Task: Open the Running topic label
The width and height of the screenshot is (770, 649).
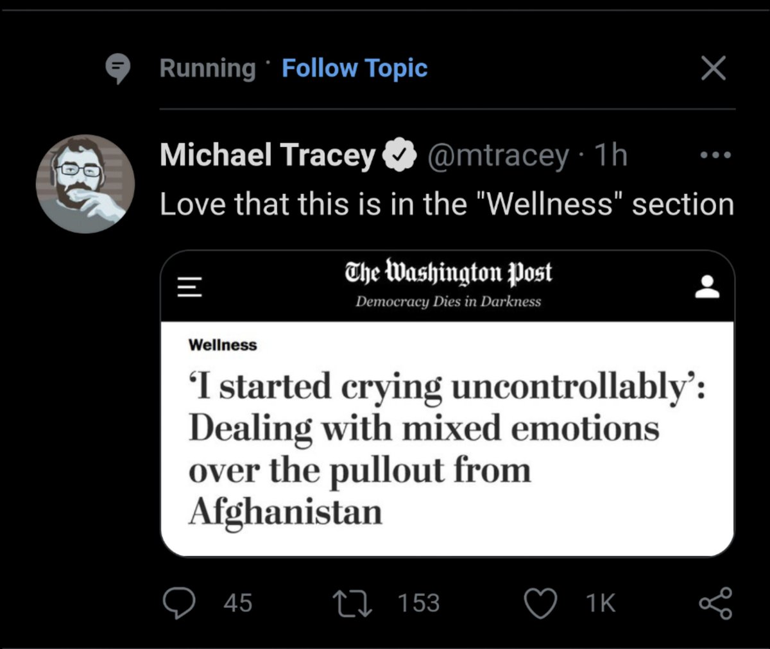Action: coord(207,68)
